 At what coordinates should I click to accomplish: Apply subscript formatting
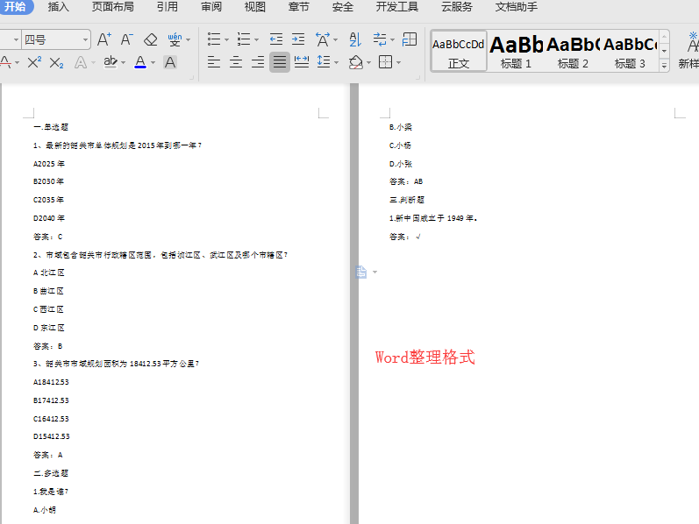tap(56, 62)
